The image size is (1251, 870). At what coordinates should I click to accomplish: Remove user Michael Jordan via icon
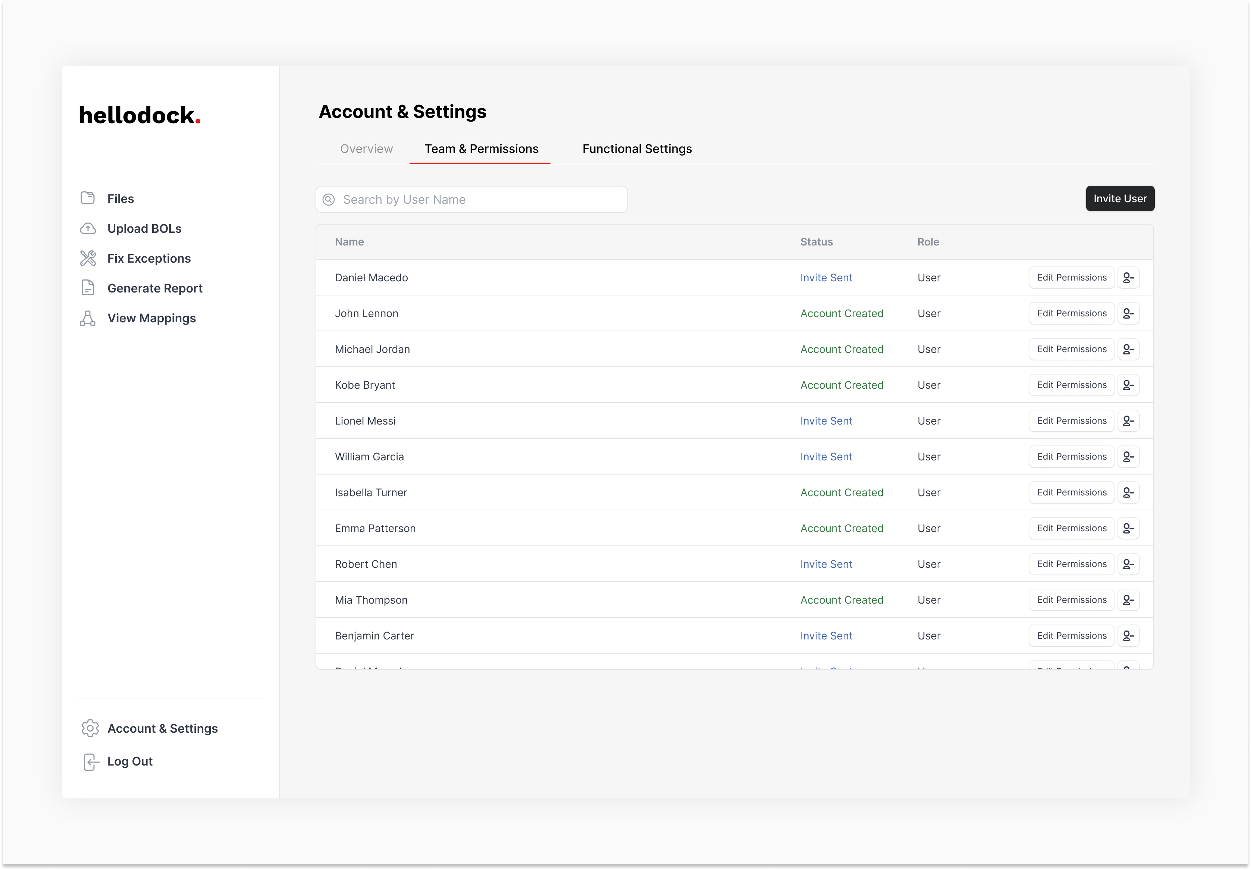coord(1128,349)
